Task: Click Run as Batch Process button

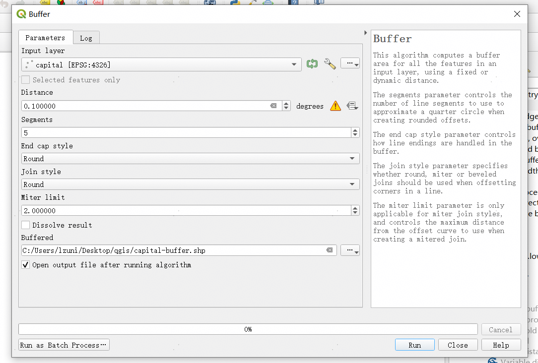Action: [x=64, y=345]
